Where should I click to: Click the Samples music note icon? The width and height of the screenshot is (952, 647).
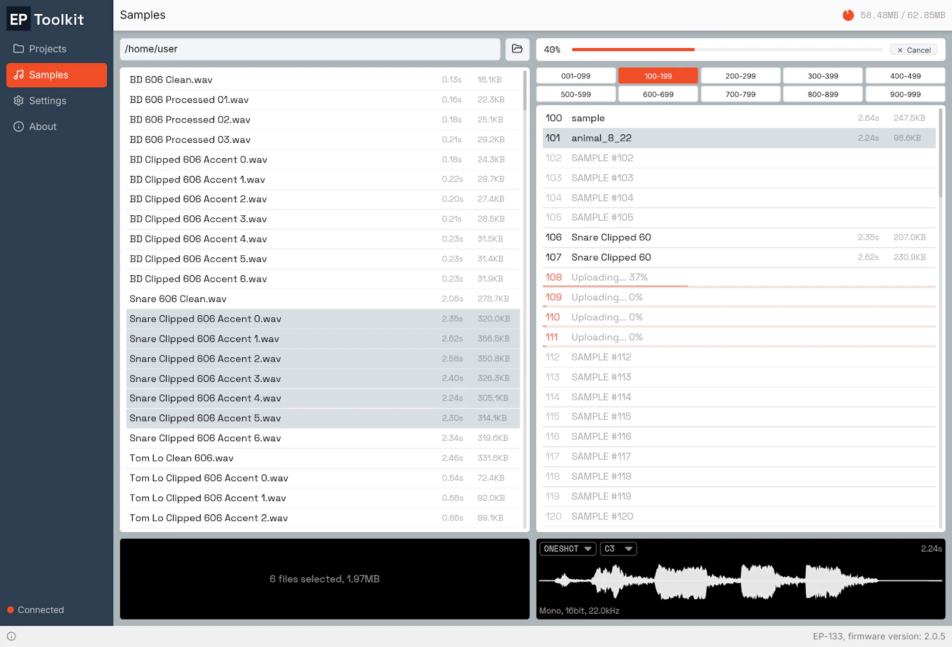coord(19,75)
